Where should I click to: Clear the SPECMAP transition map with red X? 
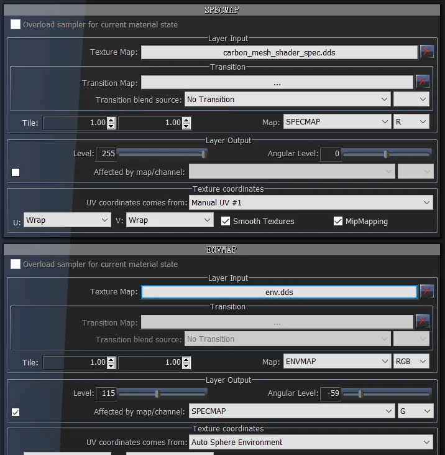click(x=423, y=82)
